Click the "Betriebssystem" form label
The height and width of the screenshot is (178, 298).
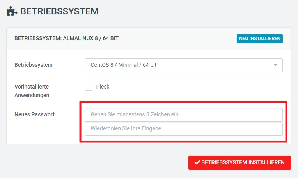coord(34,65)
